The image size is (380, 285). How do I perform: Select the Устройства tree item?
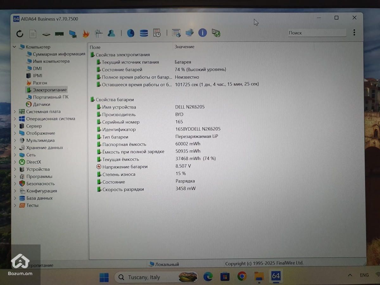[x=34, y=169]
